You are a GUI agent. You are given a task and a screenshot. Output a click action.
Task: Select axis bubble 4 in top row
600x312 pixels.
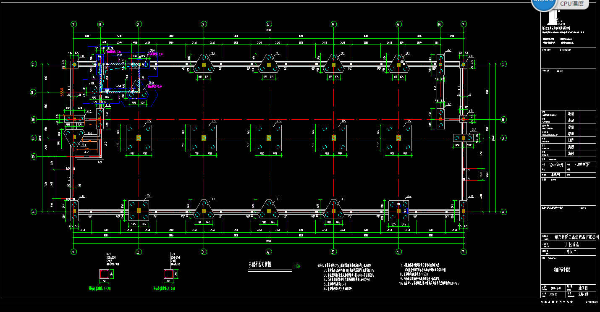pos(268,24)
